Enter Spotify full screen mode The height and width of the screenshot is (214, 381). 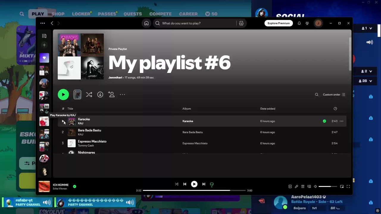click(348, 186)
